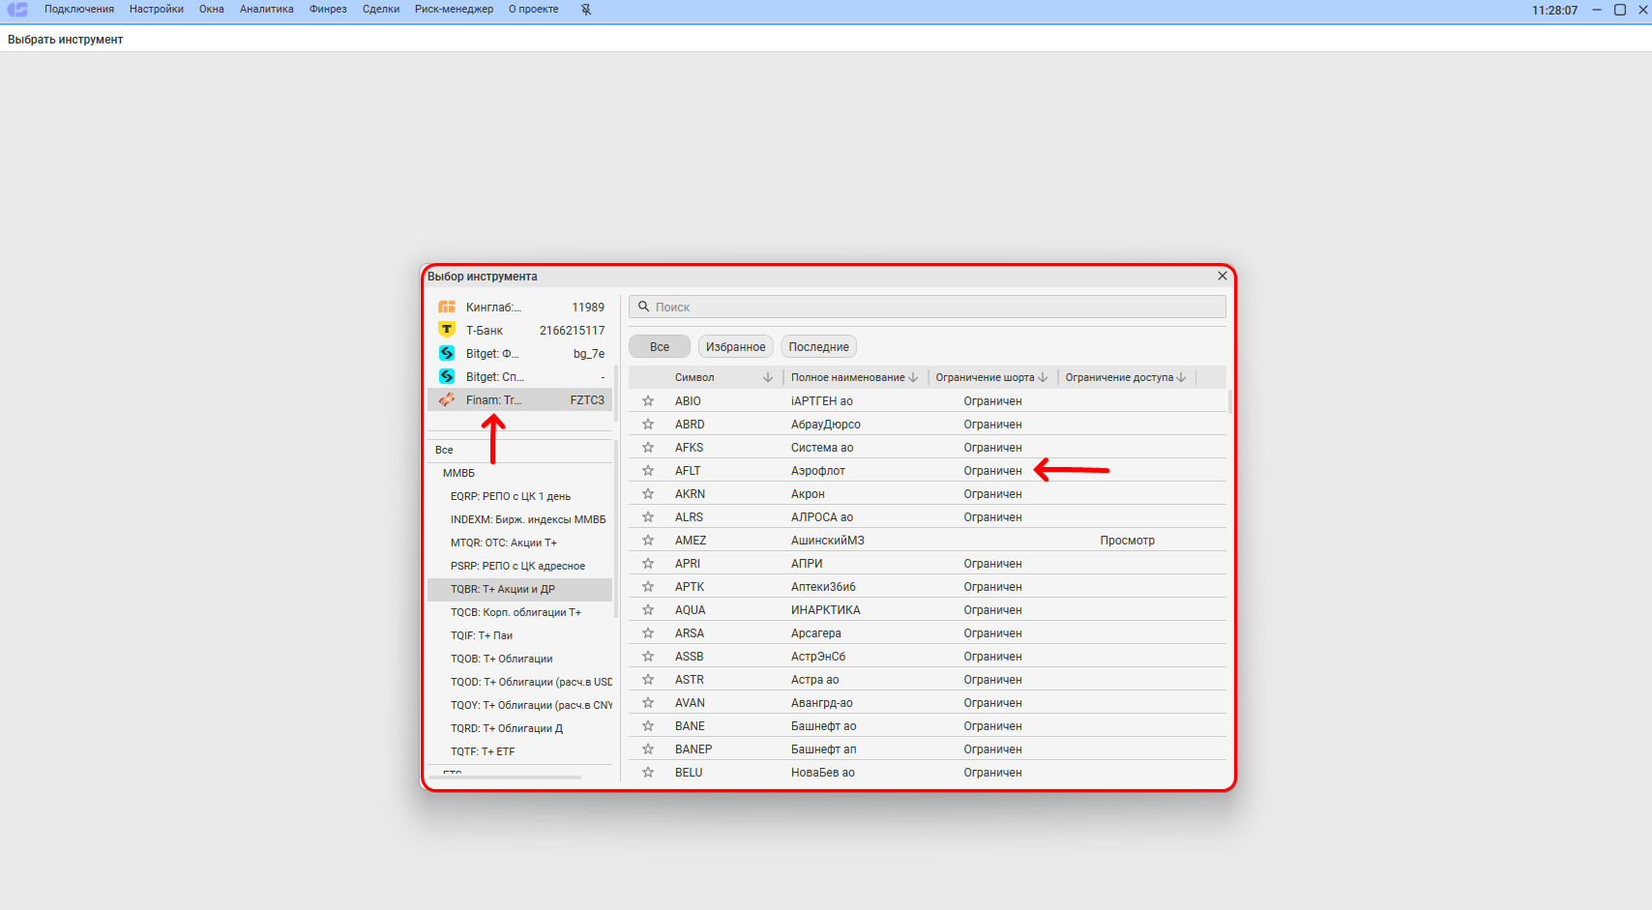Sort by Полное наименование column arrow

coord(913,377)
